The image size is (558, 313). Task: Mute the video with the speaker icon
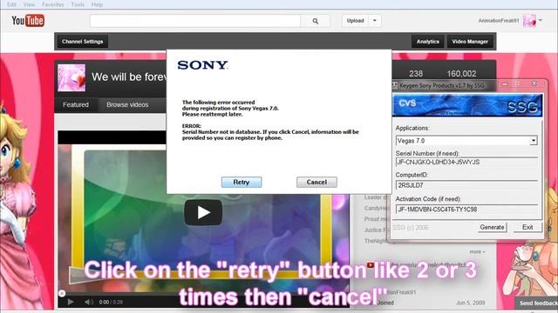[89, 302]
